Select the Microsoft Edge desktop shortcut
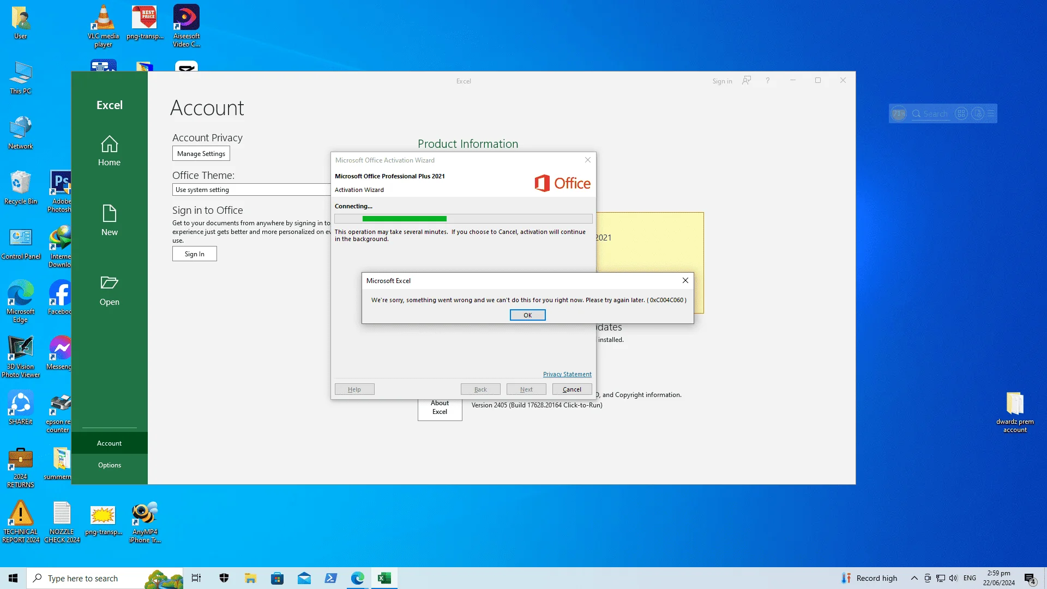Screen dimensions: 1047x589 point(21,302)
